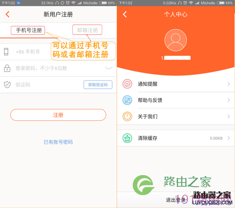
Task: Open the already have account link
Action: pyautogui.click(x=58, y=142)
